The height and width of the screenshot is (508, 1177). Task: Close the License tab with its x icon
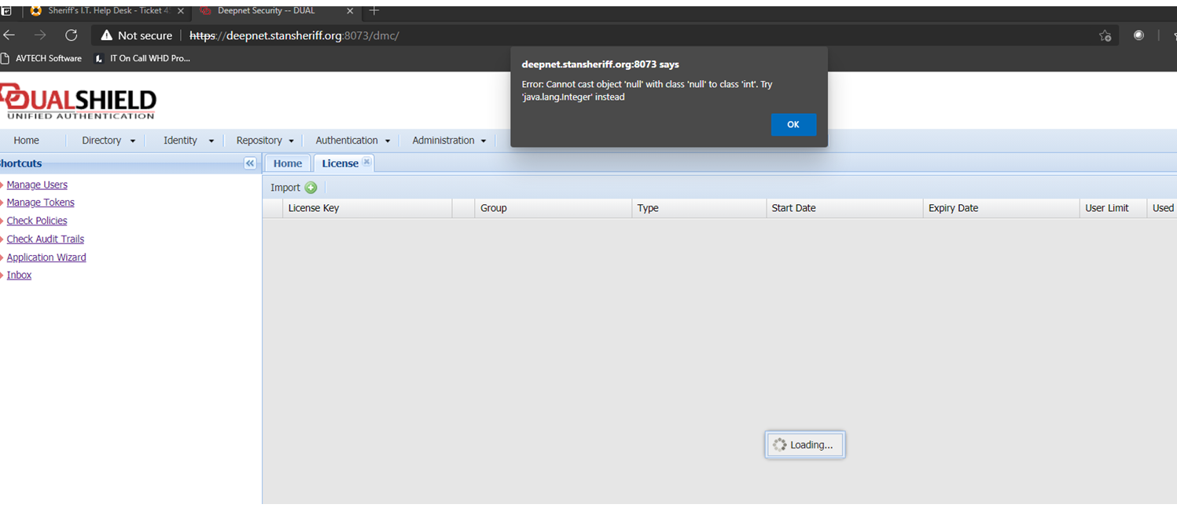coord(366,163)
